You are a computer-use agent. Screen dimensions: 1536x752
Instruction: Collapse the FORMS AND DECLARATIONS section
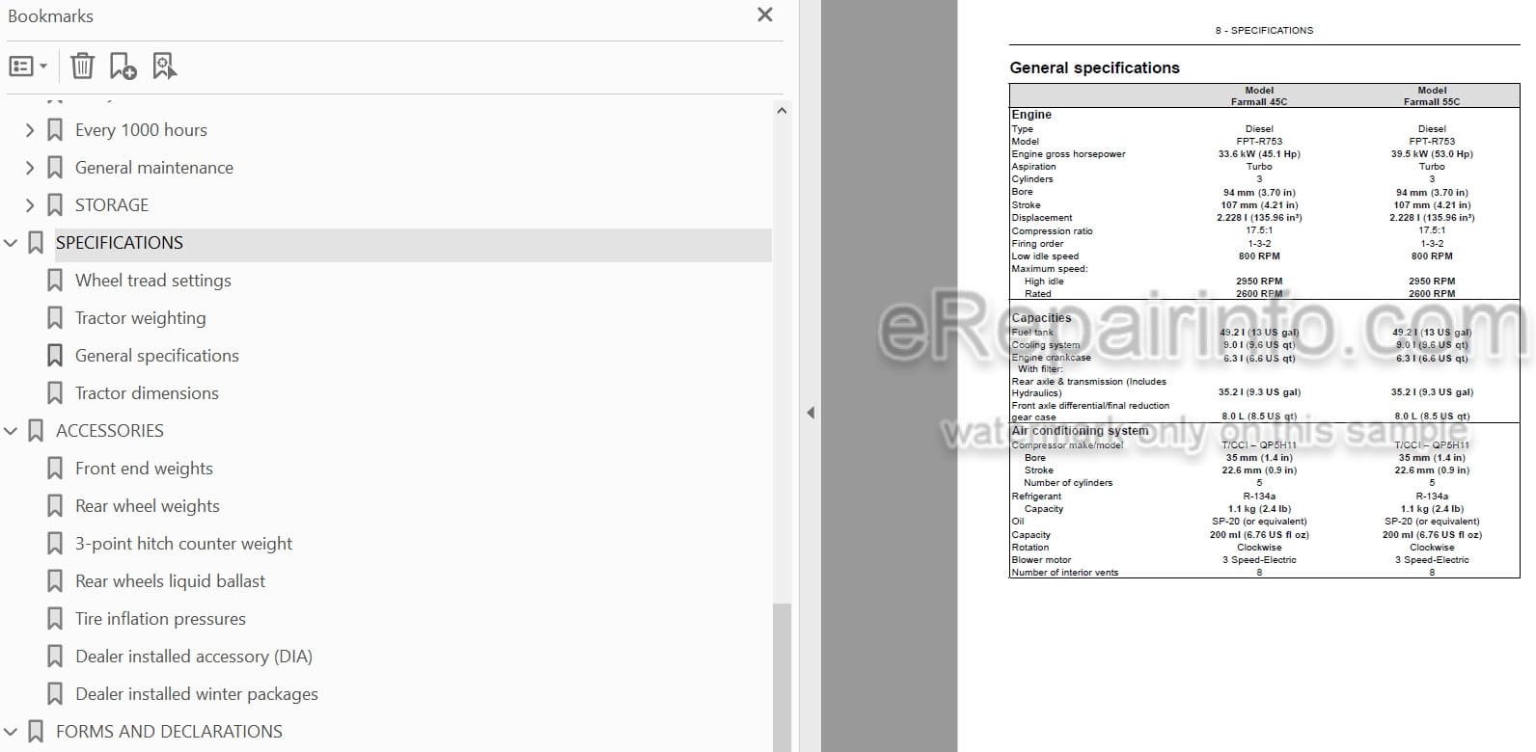(11, 732)
